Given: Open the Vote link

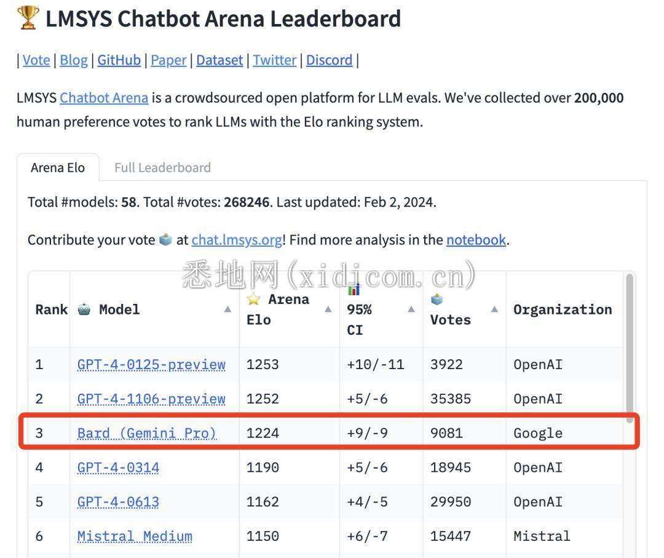Looking at the screenshot, I should tap(36, 60).
